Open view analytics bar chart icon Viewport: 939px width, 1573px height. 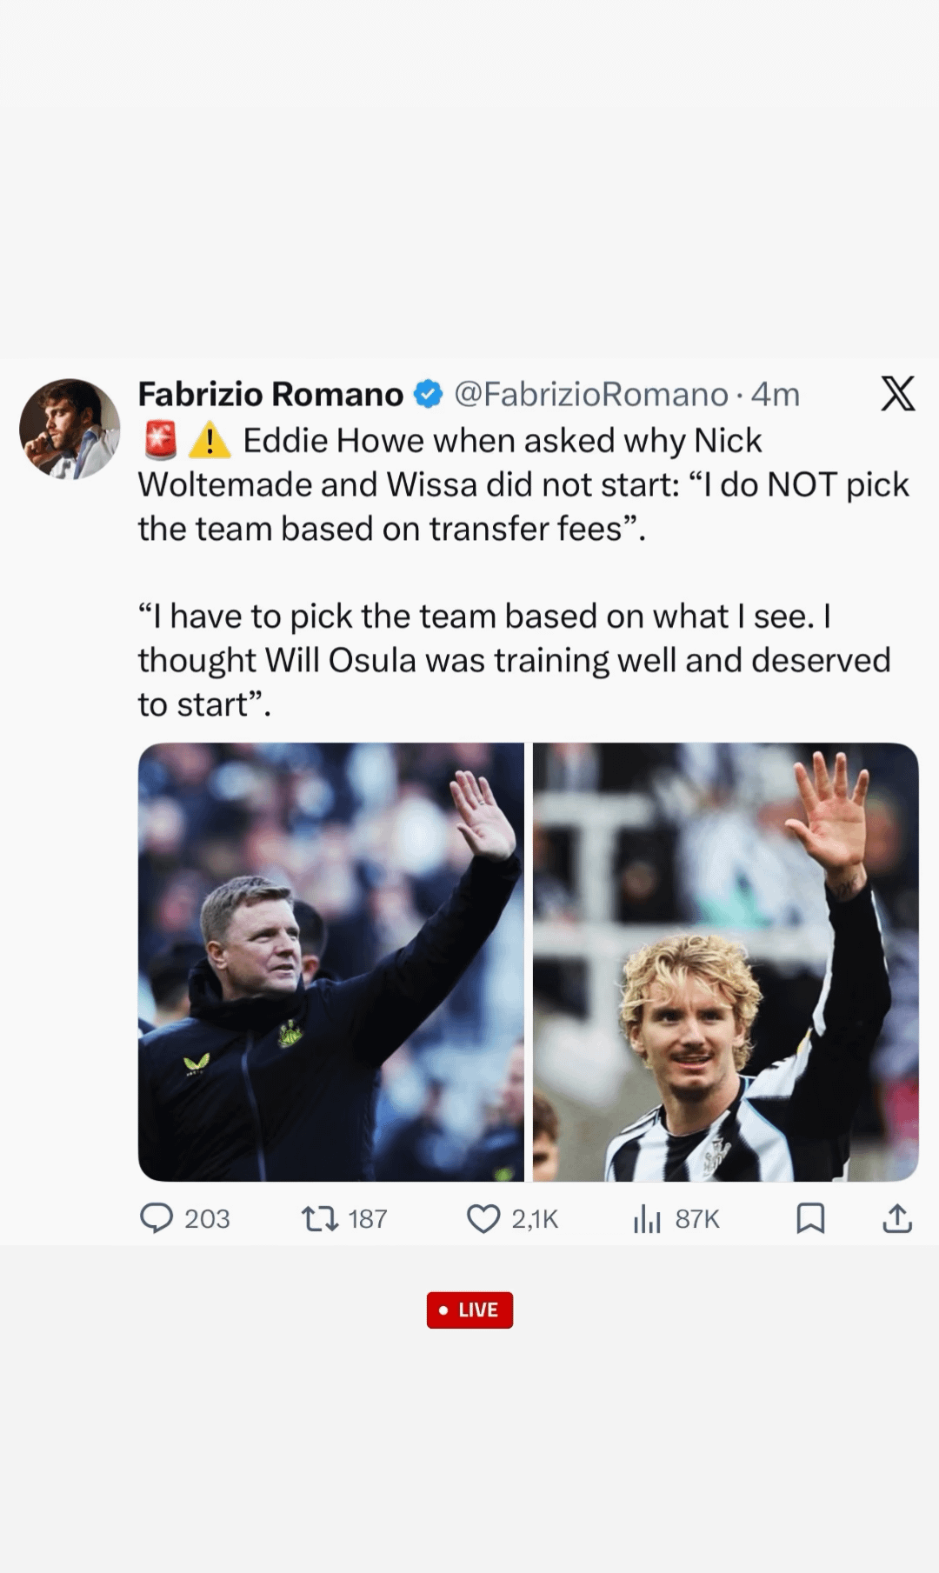[647, 1218]
